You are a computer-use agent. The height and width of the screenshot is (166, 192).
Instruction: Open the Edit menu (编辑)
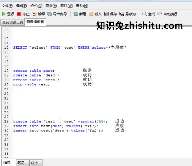22,6
